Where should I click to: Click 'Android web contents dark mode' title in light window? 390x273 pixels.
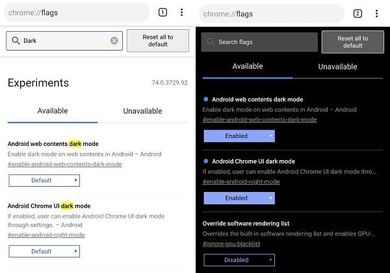tap(53, 144)
